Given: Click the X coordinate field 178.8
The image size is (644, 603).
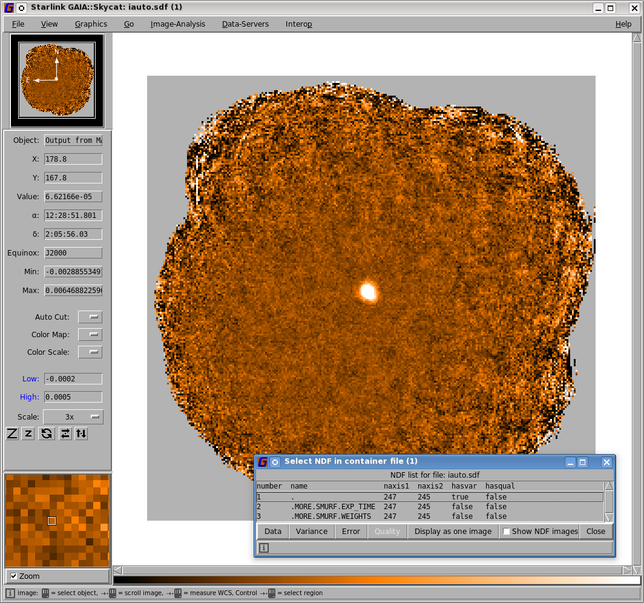Looking at the screenshot, I should coord(73,159).
